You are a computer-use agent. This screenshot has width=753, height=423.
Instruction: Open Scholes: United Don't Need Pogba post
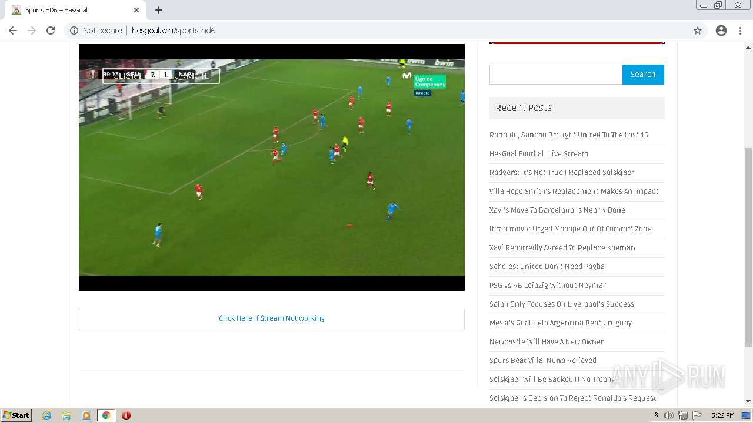tap(547, 267)
